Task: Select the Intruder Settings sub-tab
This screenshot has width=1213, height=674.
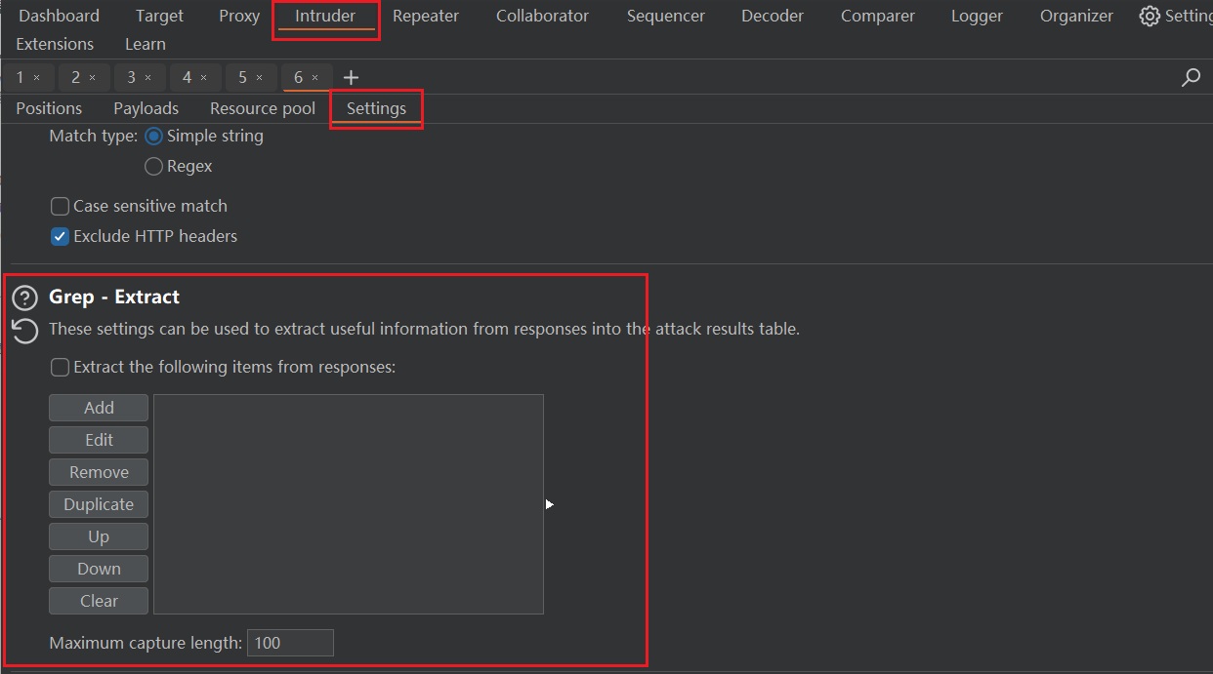Action: (x=376, y=108)
